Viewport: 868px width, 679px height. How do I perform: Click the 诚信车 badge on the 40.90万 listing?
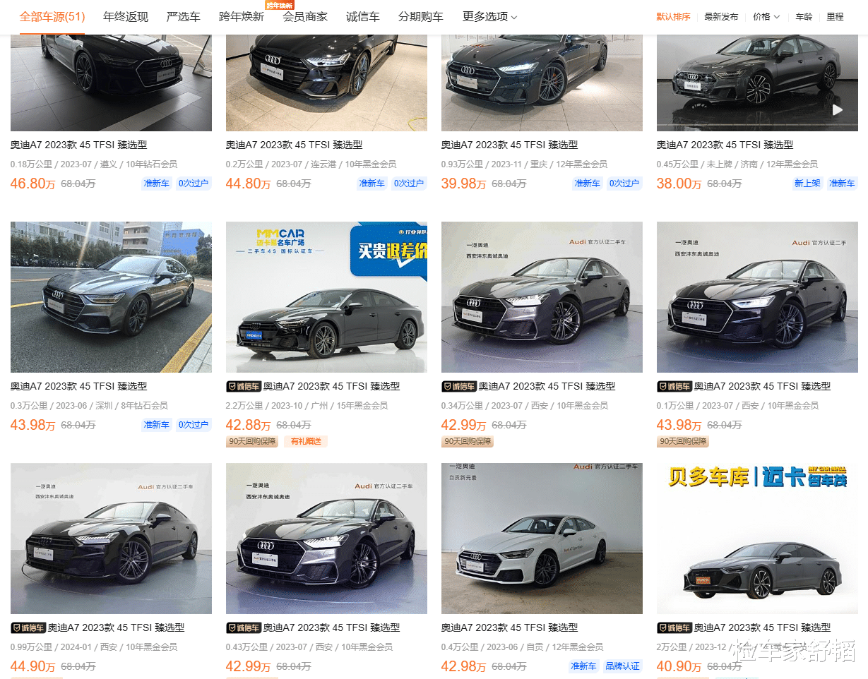[674, 627]
